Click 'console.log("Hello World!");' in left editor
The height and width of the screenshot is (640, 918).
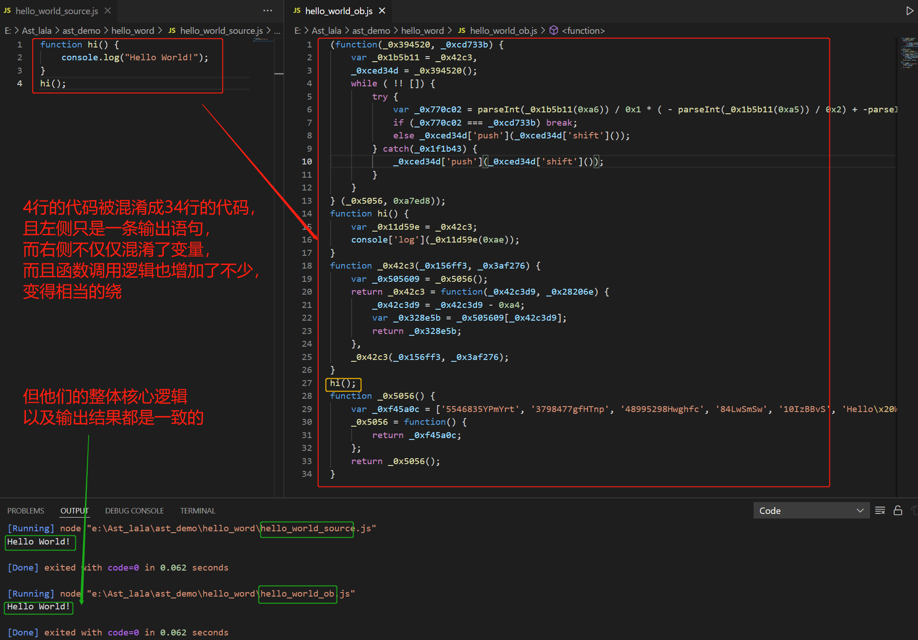[x=135, y=58]
